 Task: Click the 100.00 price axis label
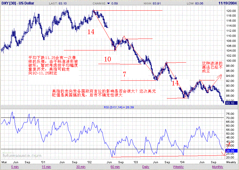pos(231,61)
